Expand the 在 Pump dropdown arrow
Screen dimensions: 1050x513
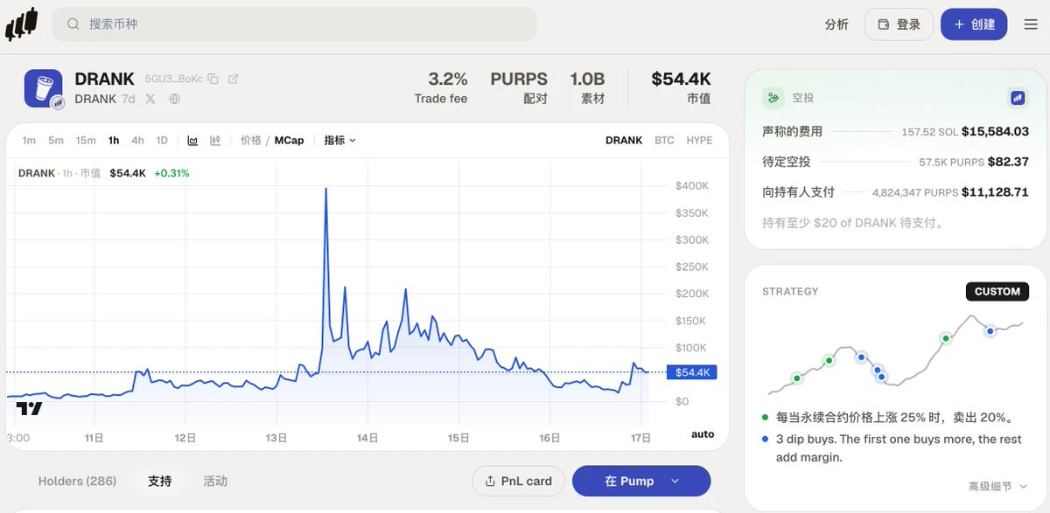pos(675,481)
